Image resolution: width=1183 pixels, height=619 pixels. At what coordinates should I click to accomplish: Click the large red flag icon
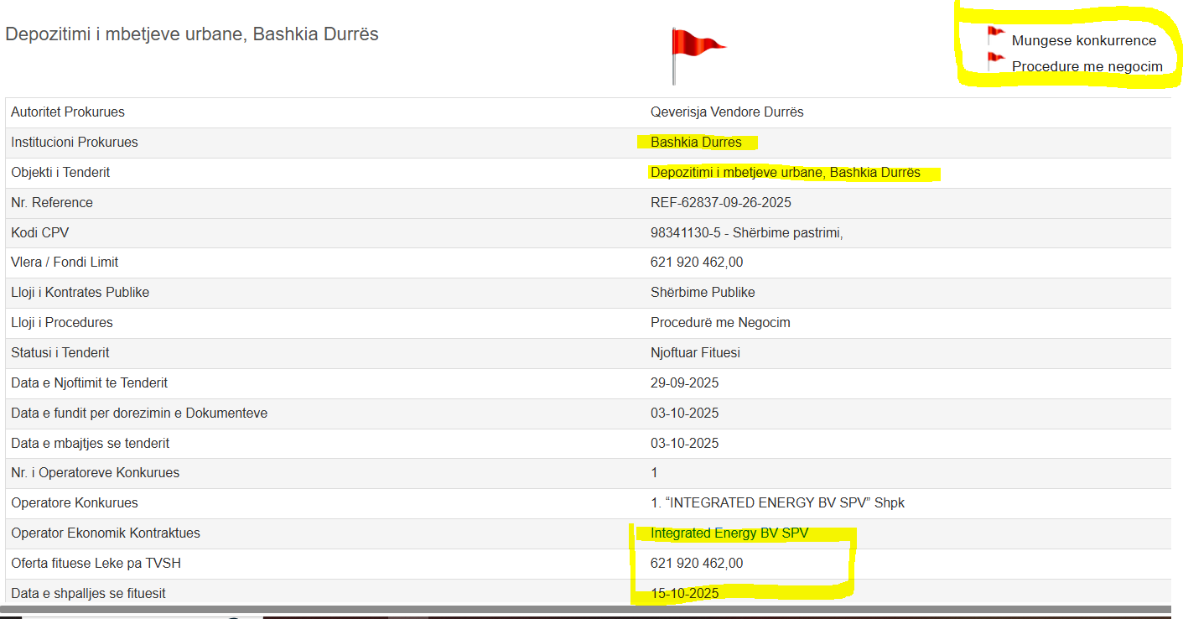tap(696, 47)
